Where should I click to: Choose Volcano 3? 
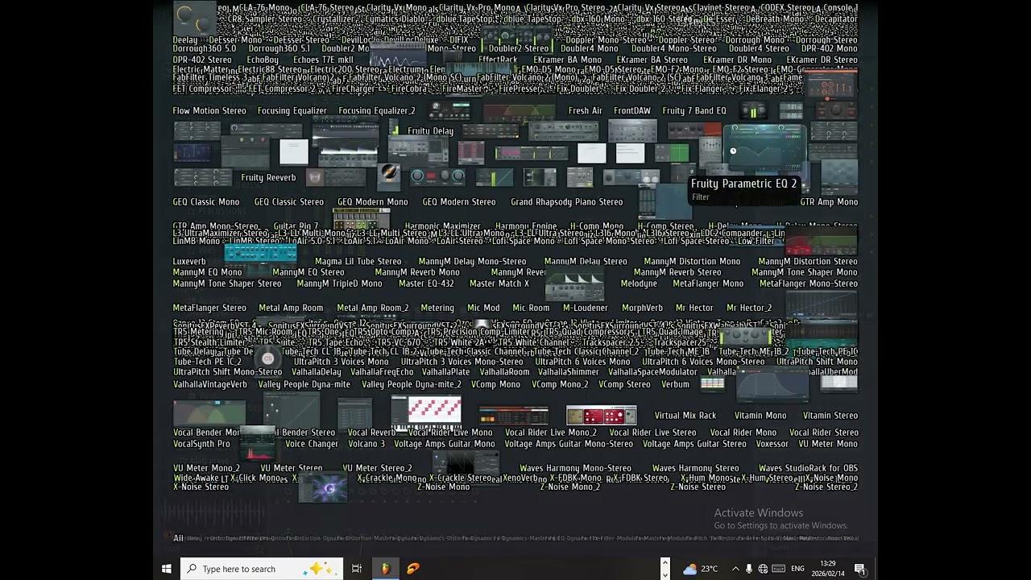[x=366, y=444]
